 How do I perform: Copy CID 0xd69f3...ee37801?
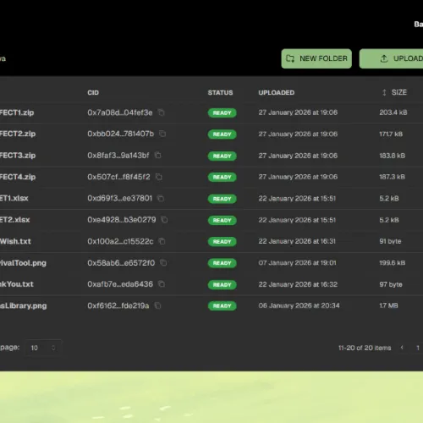[161, 198]
